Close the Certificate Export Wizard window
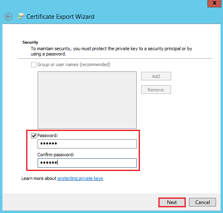The image size is (223, 213). (214, 3)
